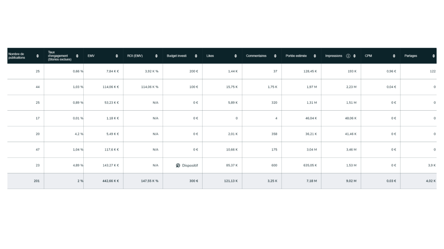Select EMV value 5,49 K €
The width and height of the screenshot is (444, 249).
[113, 134]
